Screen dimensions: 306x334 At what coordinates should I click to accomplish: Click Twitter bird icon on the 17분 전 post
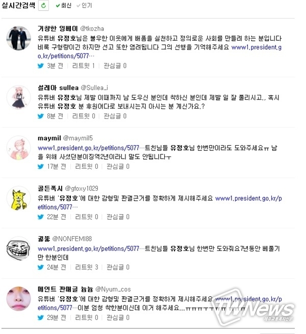tap(41, 166)
